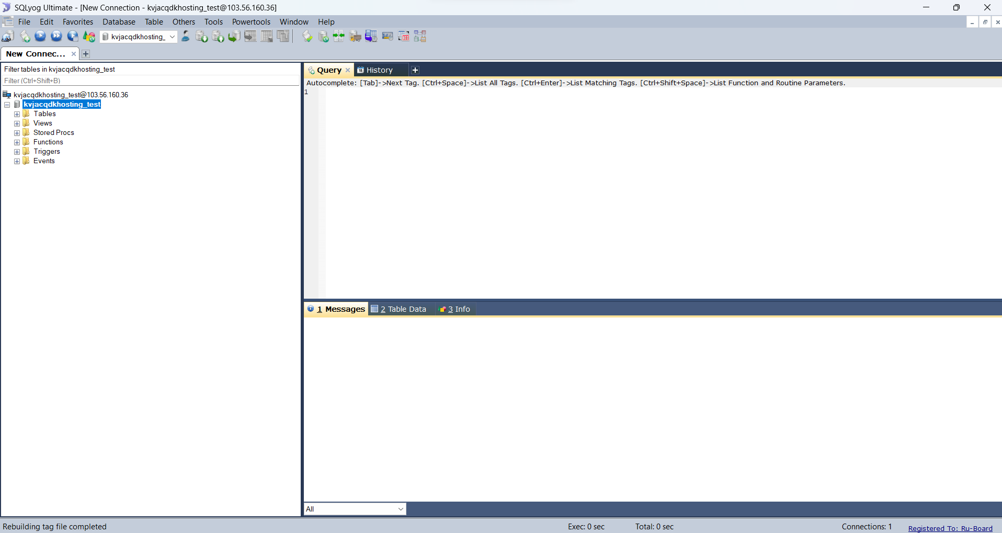
Task: Expand the Stored Procs folder node
Action: [17, 133]
